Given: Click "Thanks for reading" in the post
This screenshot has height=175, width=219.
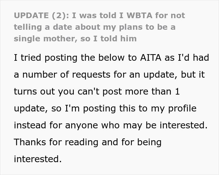Looking at the screenshot, I should [54, 142].
